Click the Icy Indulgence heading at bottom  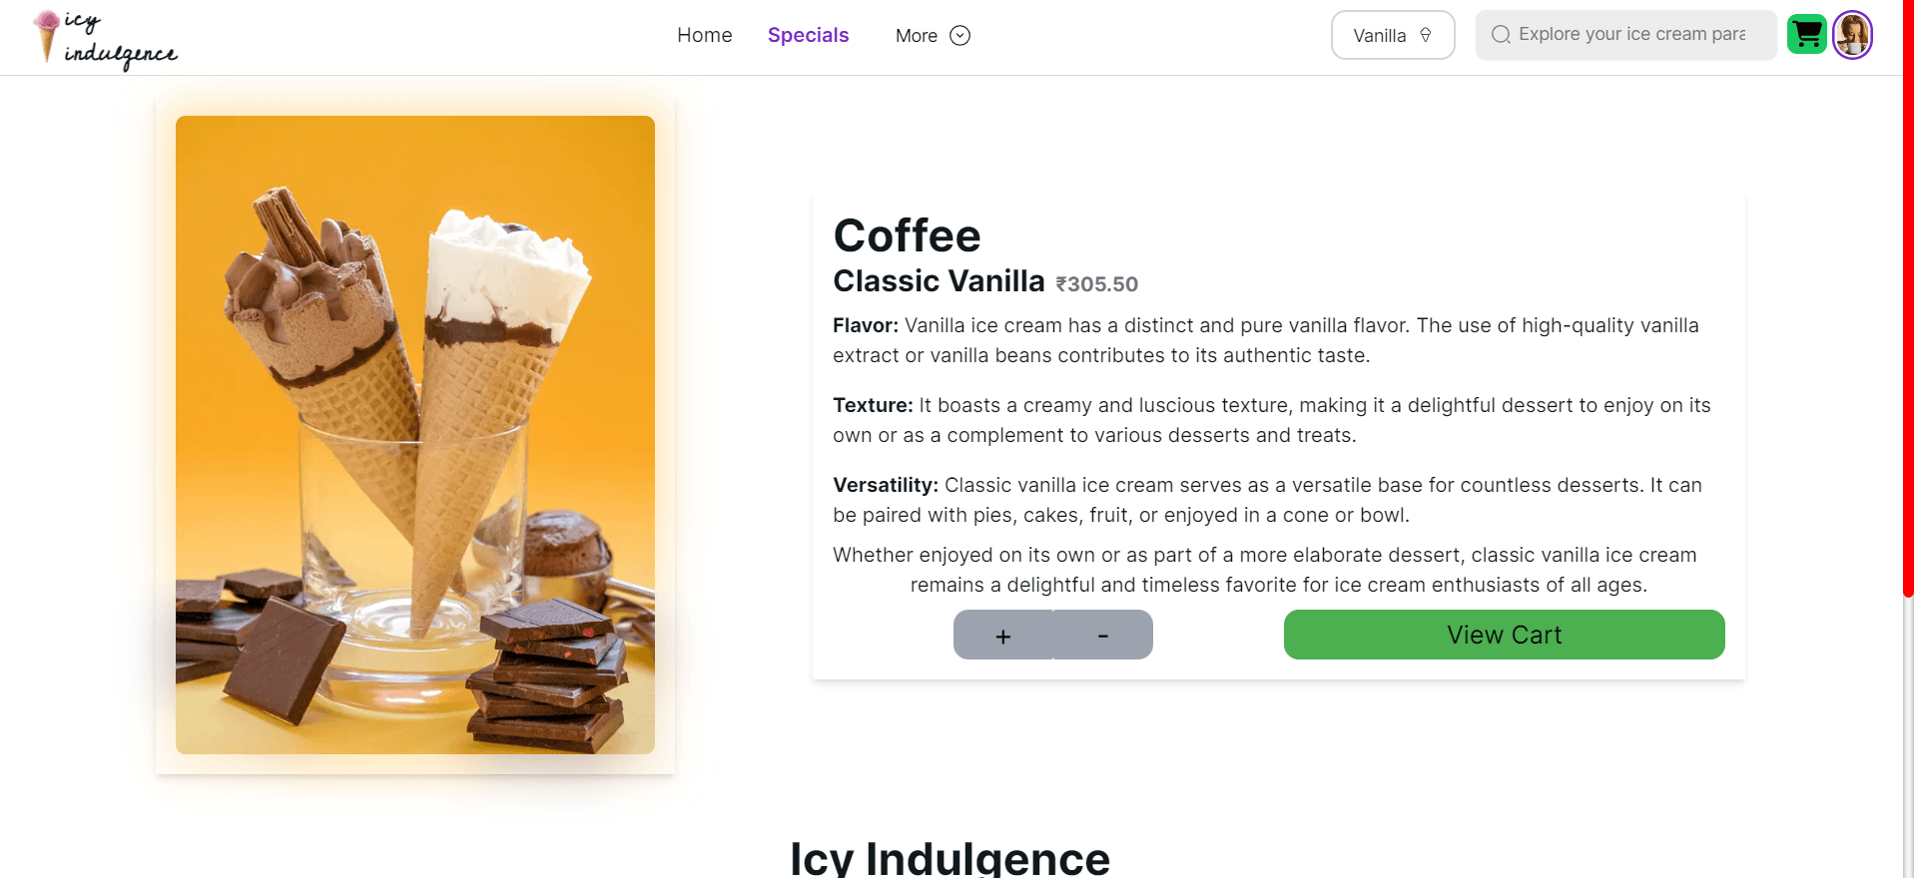(x=950, y=858)
